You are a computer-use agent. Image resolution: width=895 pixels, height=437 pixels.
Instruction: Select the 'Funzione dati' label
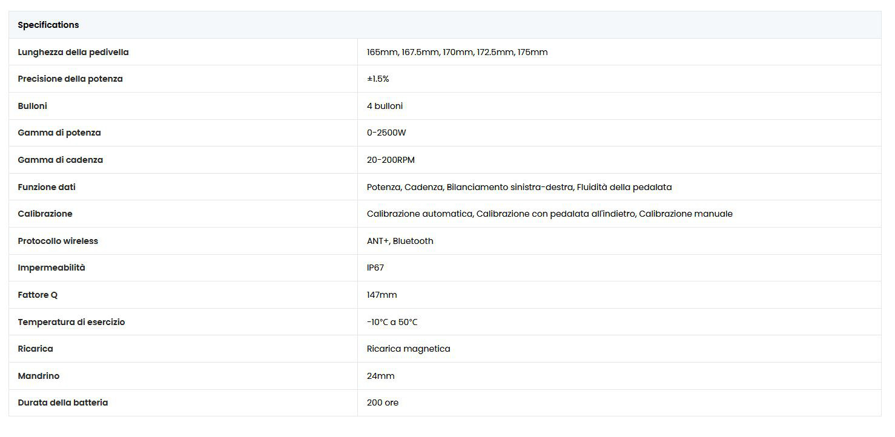[47, 187]
